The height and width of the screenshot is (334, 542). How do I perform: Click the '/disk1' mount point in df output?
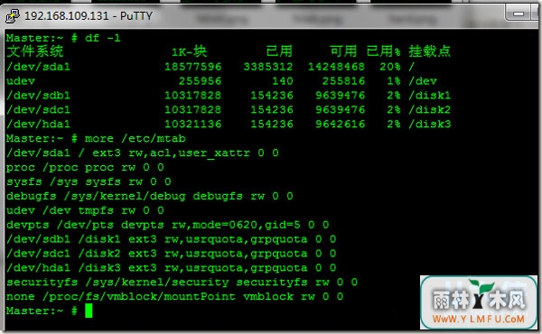[430, 95]
